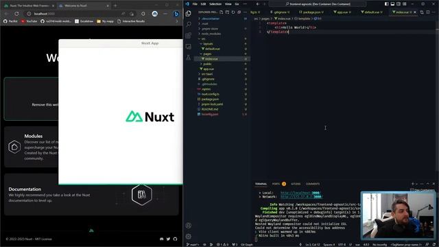Switch to the default.vue editor tab

click(x=372, y=12)
